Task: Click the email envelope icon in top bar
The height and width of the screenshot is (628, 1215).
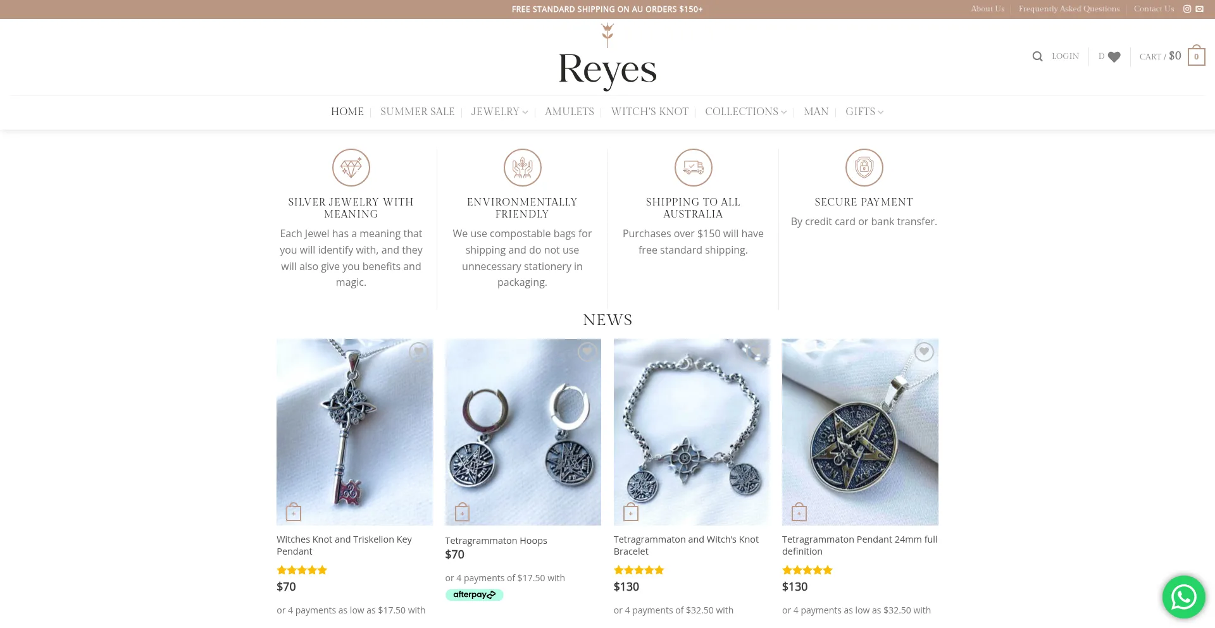Action: (1199, 9)
